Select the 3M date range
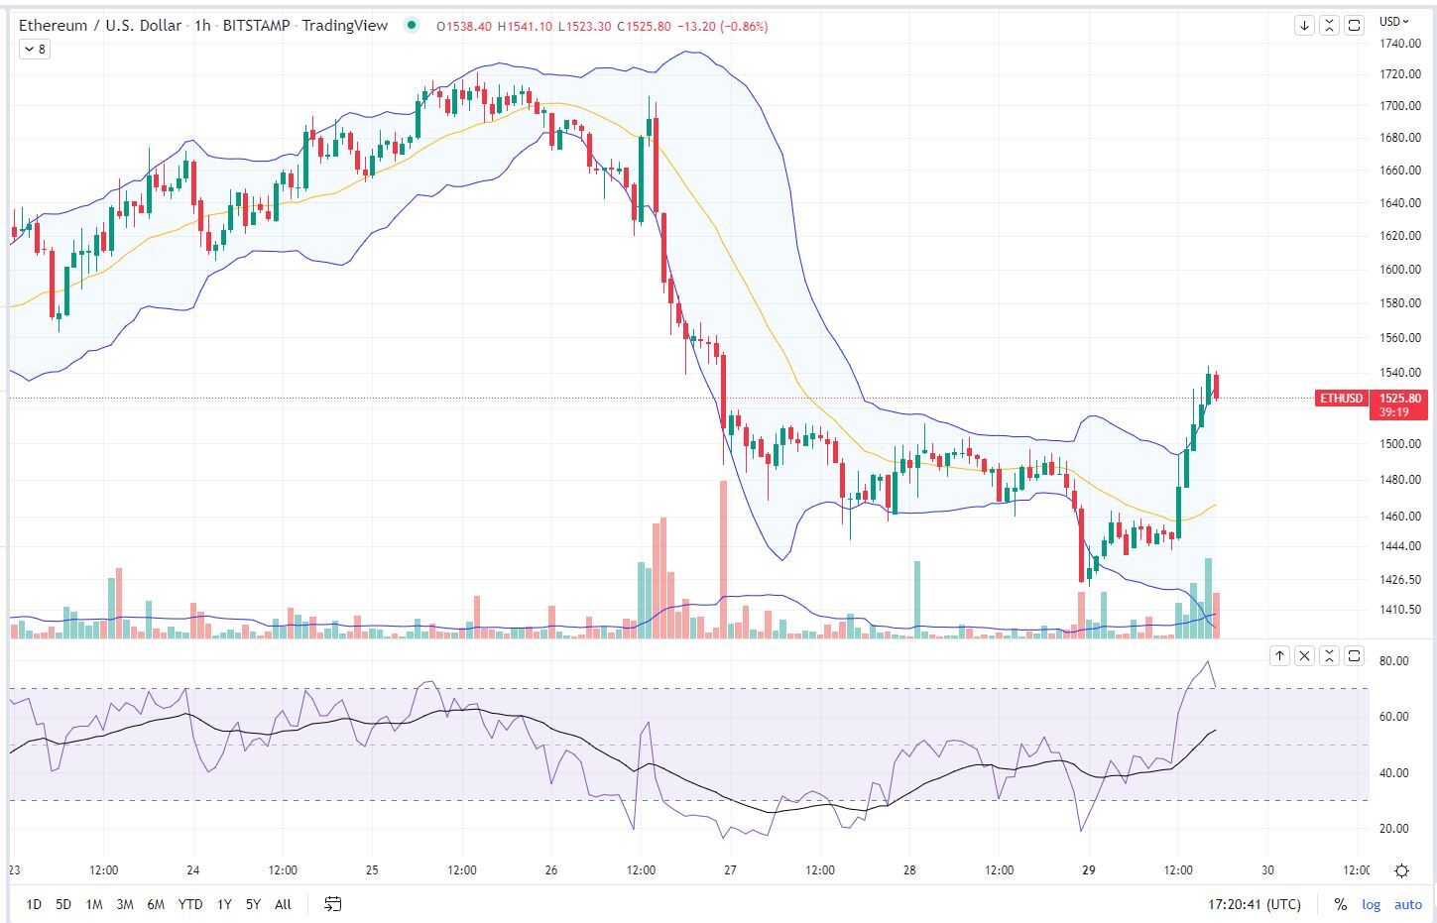The height and width of the screenshot is (923, 1437). tap(125, 904)
